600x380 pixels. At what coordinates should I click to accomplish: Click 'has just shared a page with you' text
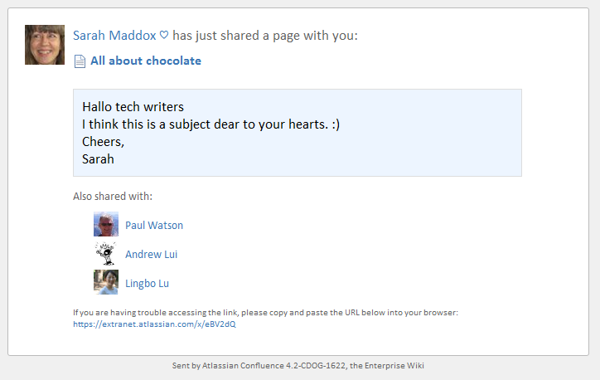pyautogui.click(x=265, y=36)
